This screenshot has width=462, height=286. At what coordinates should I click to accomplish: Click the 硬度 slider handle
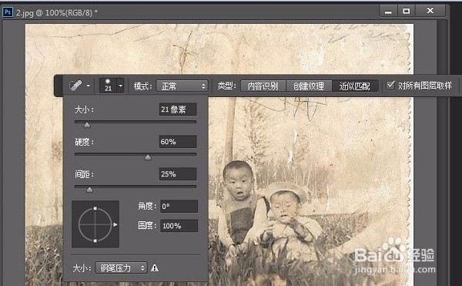tap(148, 157)
